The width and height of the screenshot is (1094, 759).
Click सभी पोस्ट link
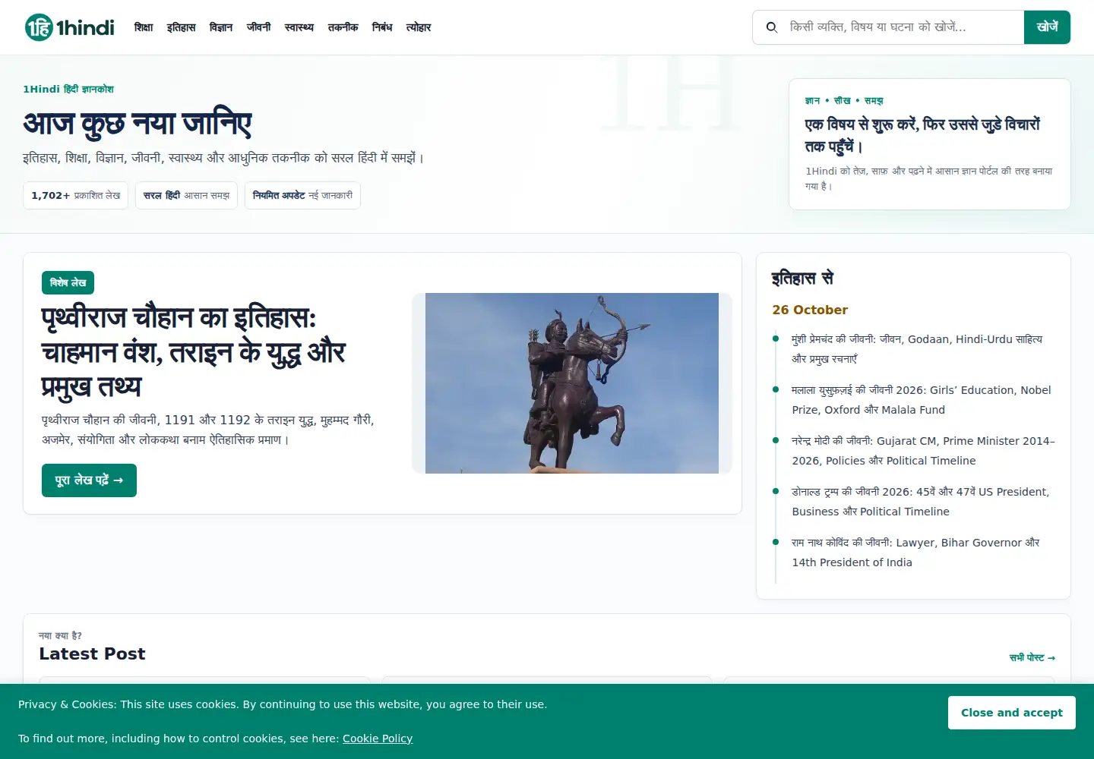coord(1032,657)
